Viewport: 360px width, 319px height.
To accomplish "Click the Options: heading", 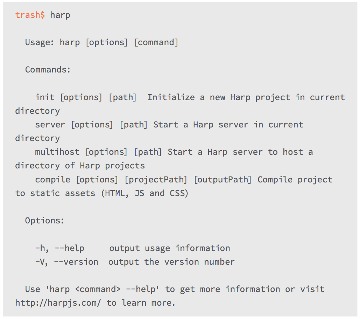I will tap(44, 221).
